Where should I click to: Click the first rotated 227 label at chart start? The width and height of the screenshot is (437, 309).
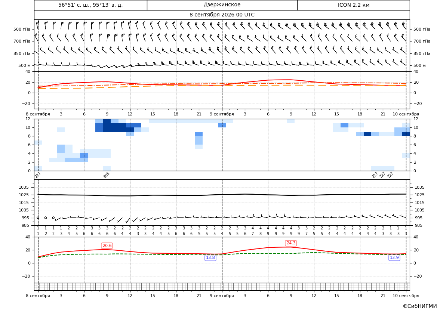click(38, 175)
